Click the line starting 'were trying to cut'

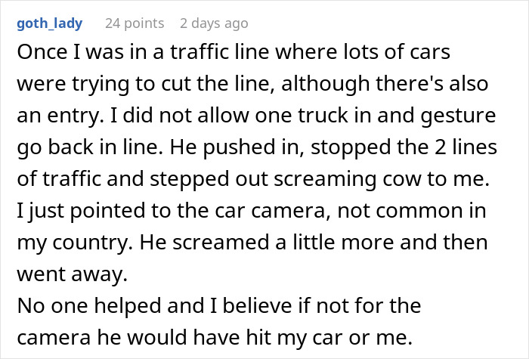252,84
